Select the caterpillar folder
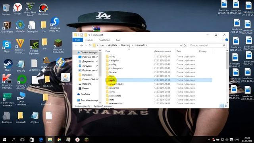The height and width of the screenshot is (143, 254). (114, 60)
